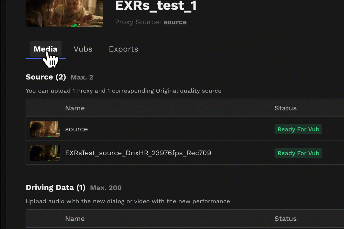Click the "Max. 200" driving data label

pos(106,188)
